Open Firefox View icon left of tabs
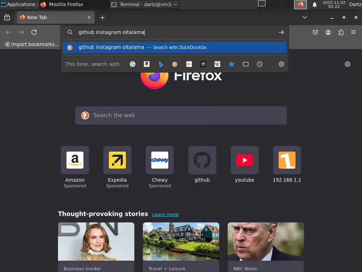This screenshot has height=272, width=362. tap(7, 17)
